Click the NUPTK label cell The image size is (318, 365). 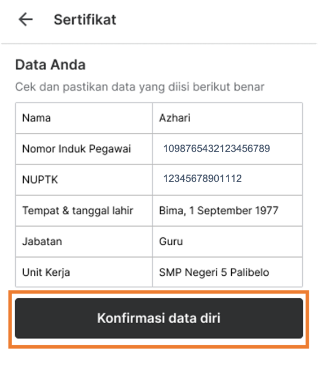point(84,180)
